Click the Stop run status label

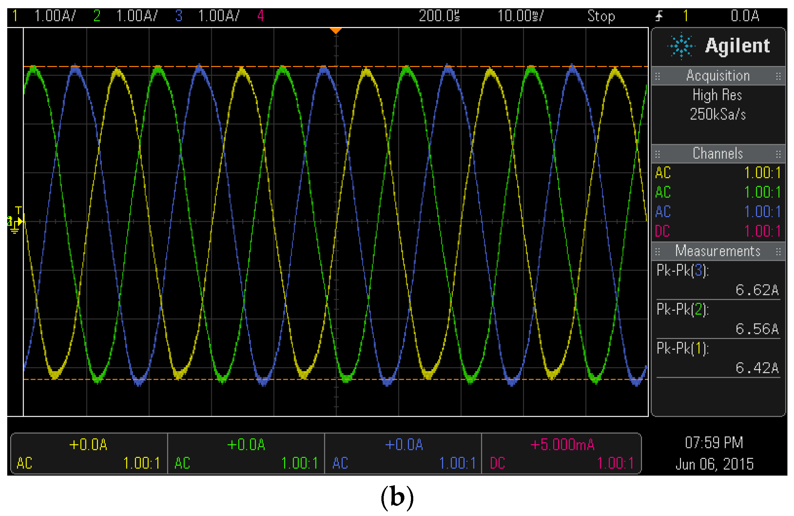click(x=601, y=16)
